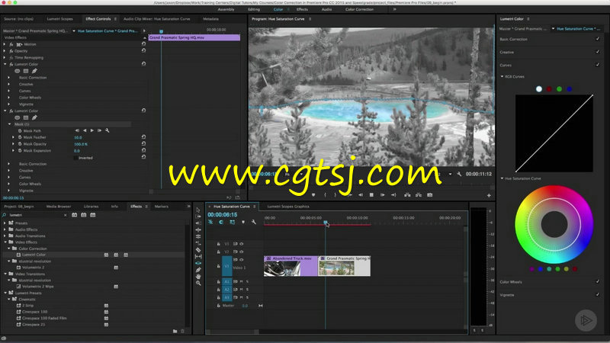Open Mask Path tracking method wrench

108,130
